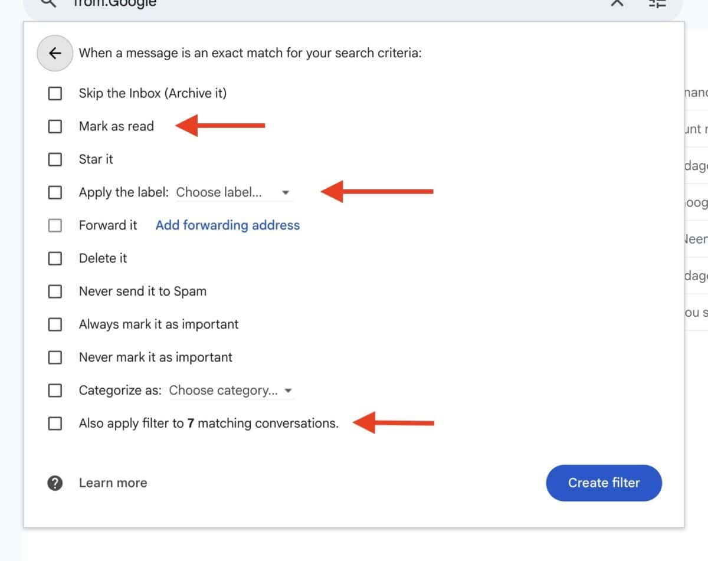Click the Create filter button
This screenshot has width=708, height=561.
click(604, 483)
